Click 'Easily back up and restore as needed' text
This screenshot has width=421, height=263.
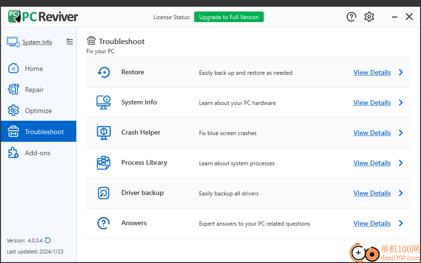[x=246, y=73]
